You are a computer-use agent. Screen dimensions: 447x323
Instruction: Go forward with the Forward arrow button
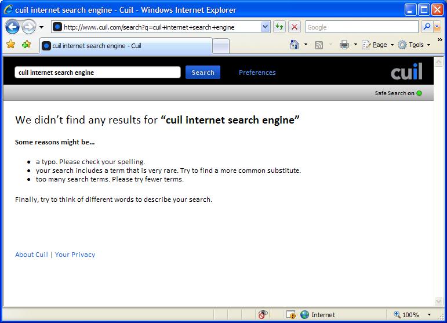click(x=29, y=27)
